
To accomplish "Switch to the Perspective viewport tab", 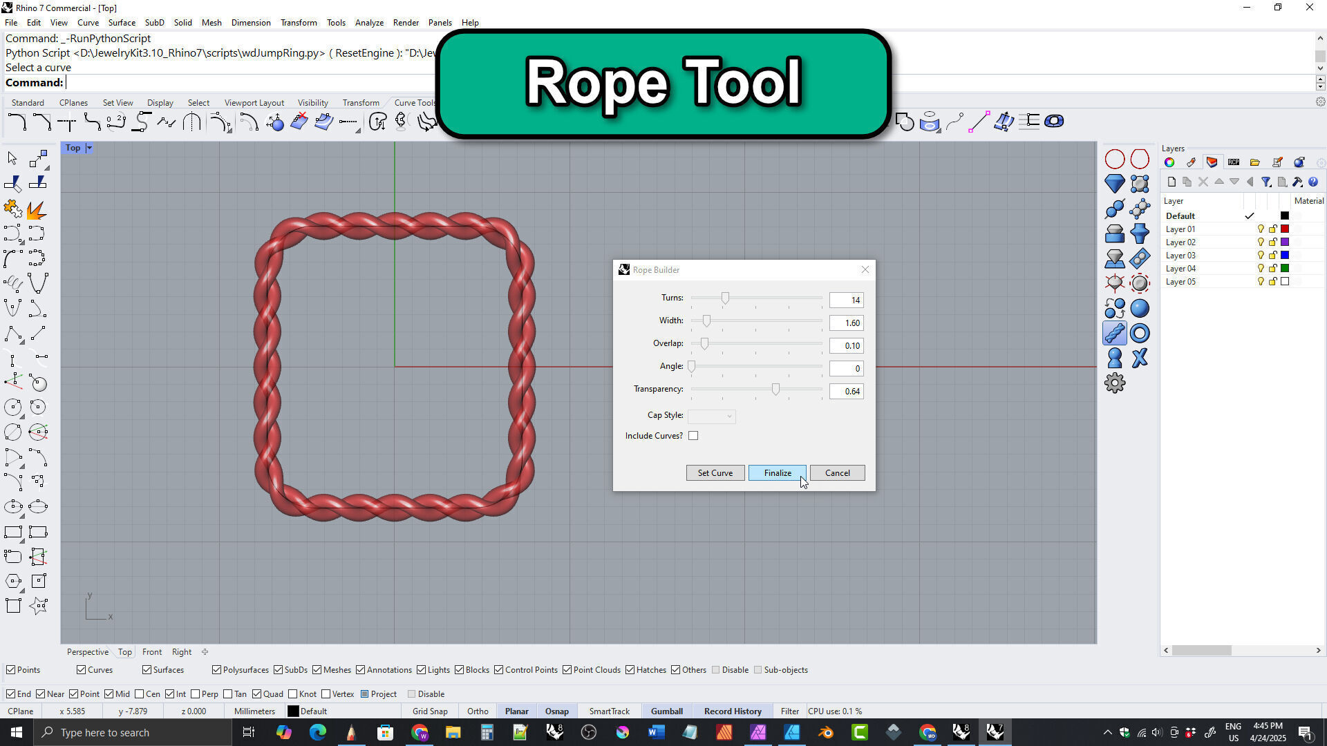I will 88,652.
